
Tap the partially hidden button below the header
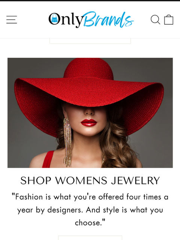(x=90, y=41)
